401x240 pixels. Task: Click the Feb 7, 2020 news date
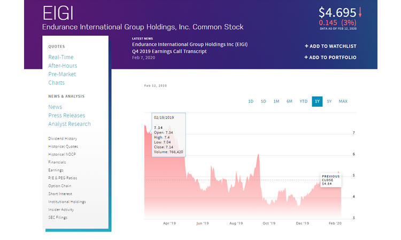143,58
